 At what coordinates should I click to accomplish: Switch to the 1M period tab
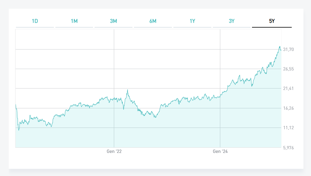pyautogui.click(x=74, y=21)
